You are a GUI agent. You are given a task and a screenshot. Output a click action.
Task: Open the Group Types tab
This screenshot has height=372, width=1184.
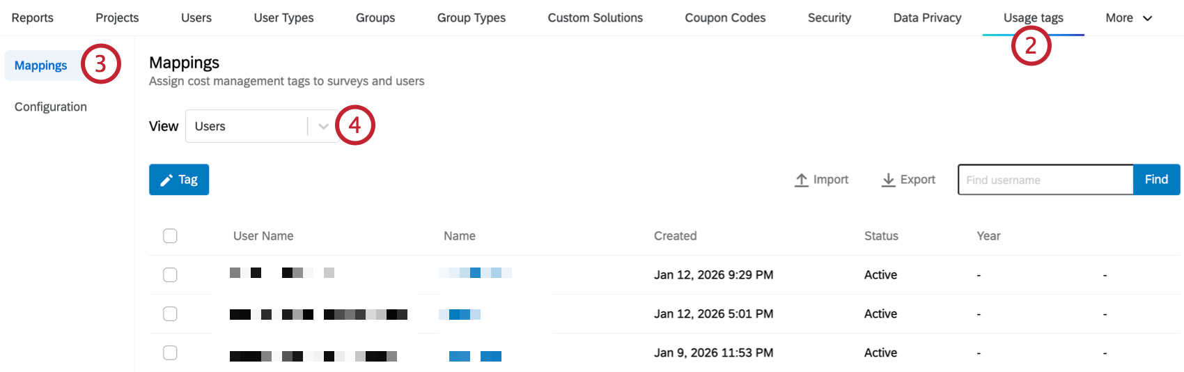pyautogui.click(x=471, y=18)
